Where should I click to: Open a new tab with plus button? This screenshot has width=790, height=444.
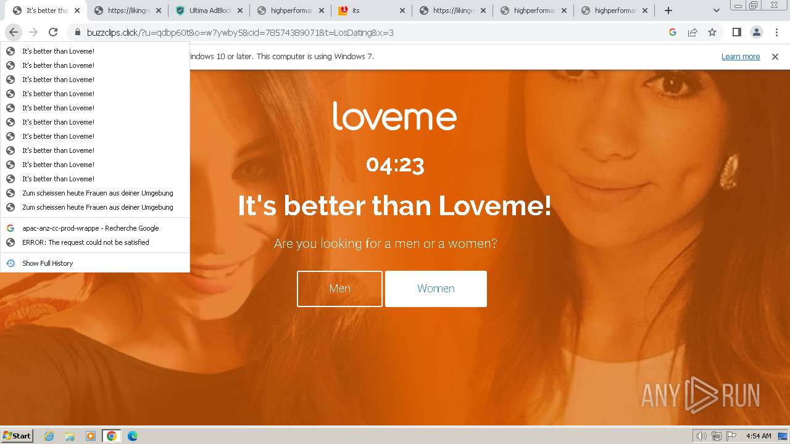[x=668, y=10]
